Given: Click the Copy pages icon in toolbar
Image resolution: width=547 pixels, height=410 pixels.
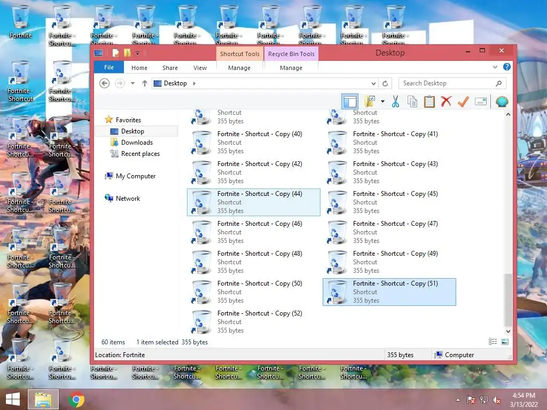Looking at the screenshot, I should point(412,101).
